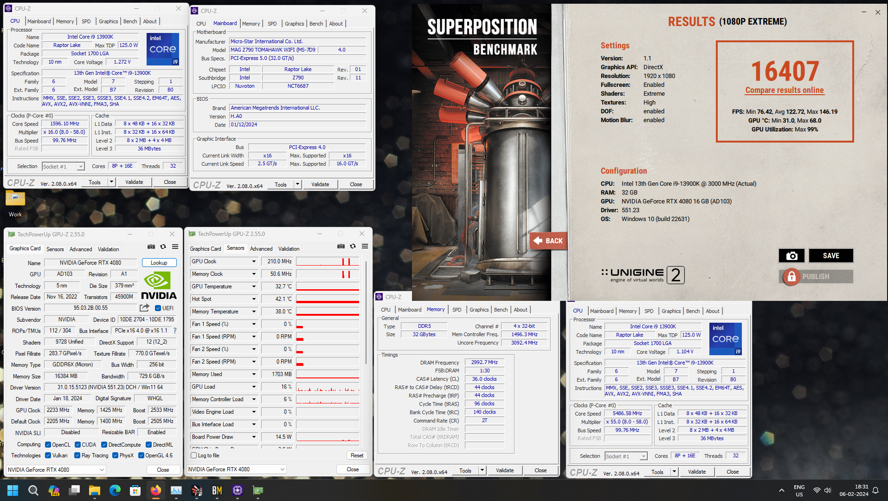Toggle the CUDA checkbox

(x=77, y=444)
